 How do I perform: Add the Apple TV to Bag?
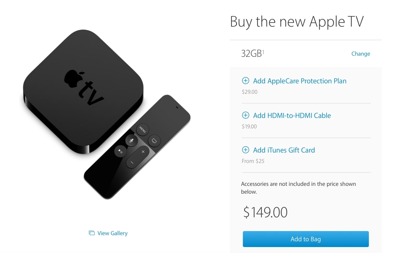[306, 239]
